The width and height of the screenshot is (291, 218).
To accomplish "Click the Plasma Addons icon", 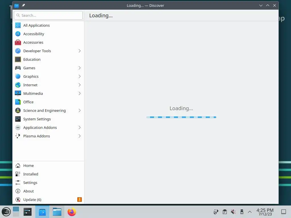I will pyautogui.click(x=18, y=136).
